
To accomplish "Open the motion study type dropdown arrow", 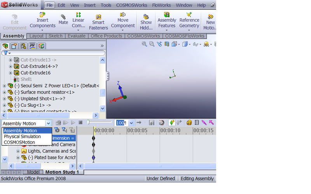I will (x=48, y=123).
